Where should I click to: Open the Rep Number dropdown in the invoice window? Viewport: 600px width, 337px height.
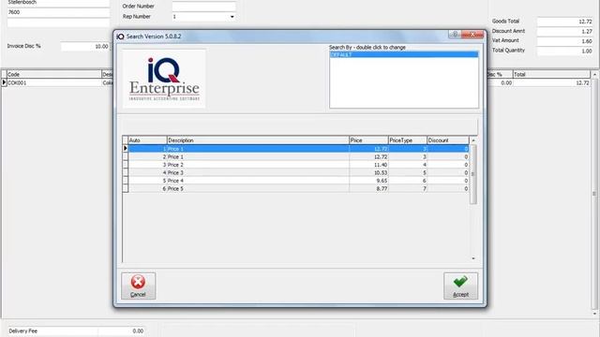pos(232,17)
